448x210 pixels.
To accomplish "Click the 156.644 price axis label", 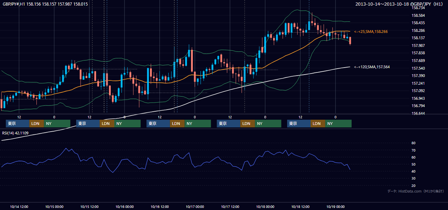I will (x=419, y=113).
